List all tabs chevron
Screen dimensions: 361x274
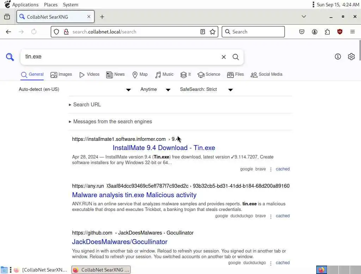pos(304,16)
